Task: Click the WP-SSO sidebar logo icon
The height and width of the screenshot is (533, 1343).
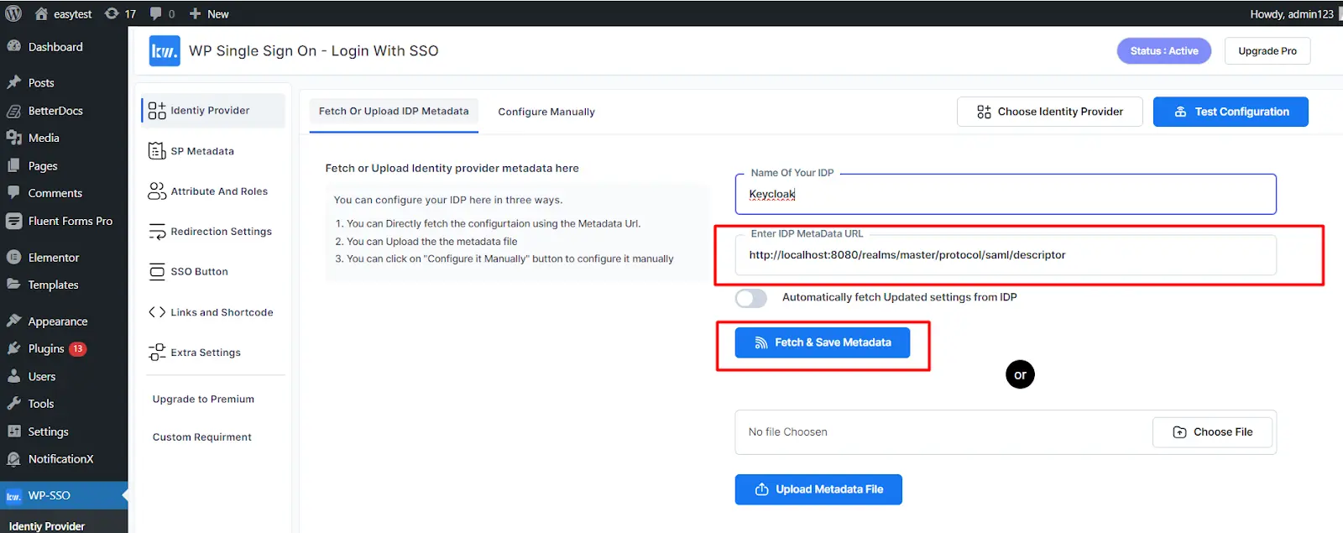Action: coord(13,496)
